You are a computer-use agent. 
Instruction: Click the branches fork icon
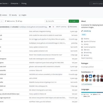[x=6, y=21]
